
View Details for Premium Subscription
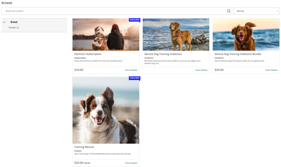pyautogui.click(x=131, y=70)
